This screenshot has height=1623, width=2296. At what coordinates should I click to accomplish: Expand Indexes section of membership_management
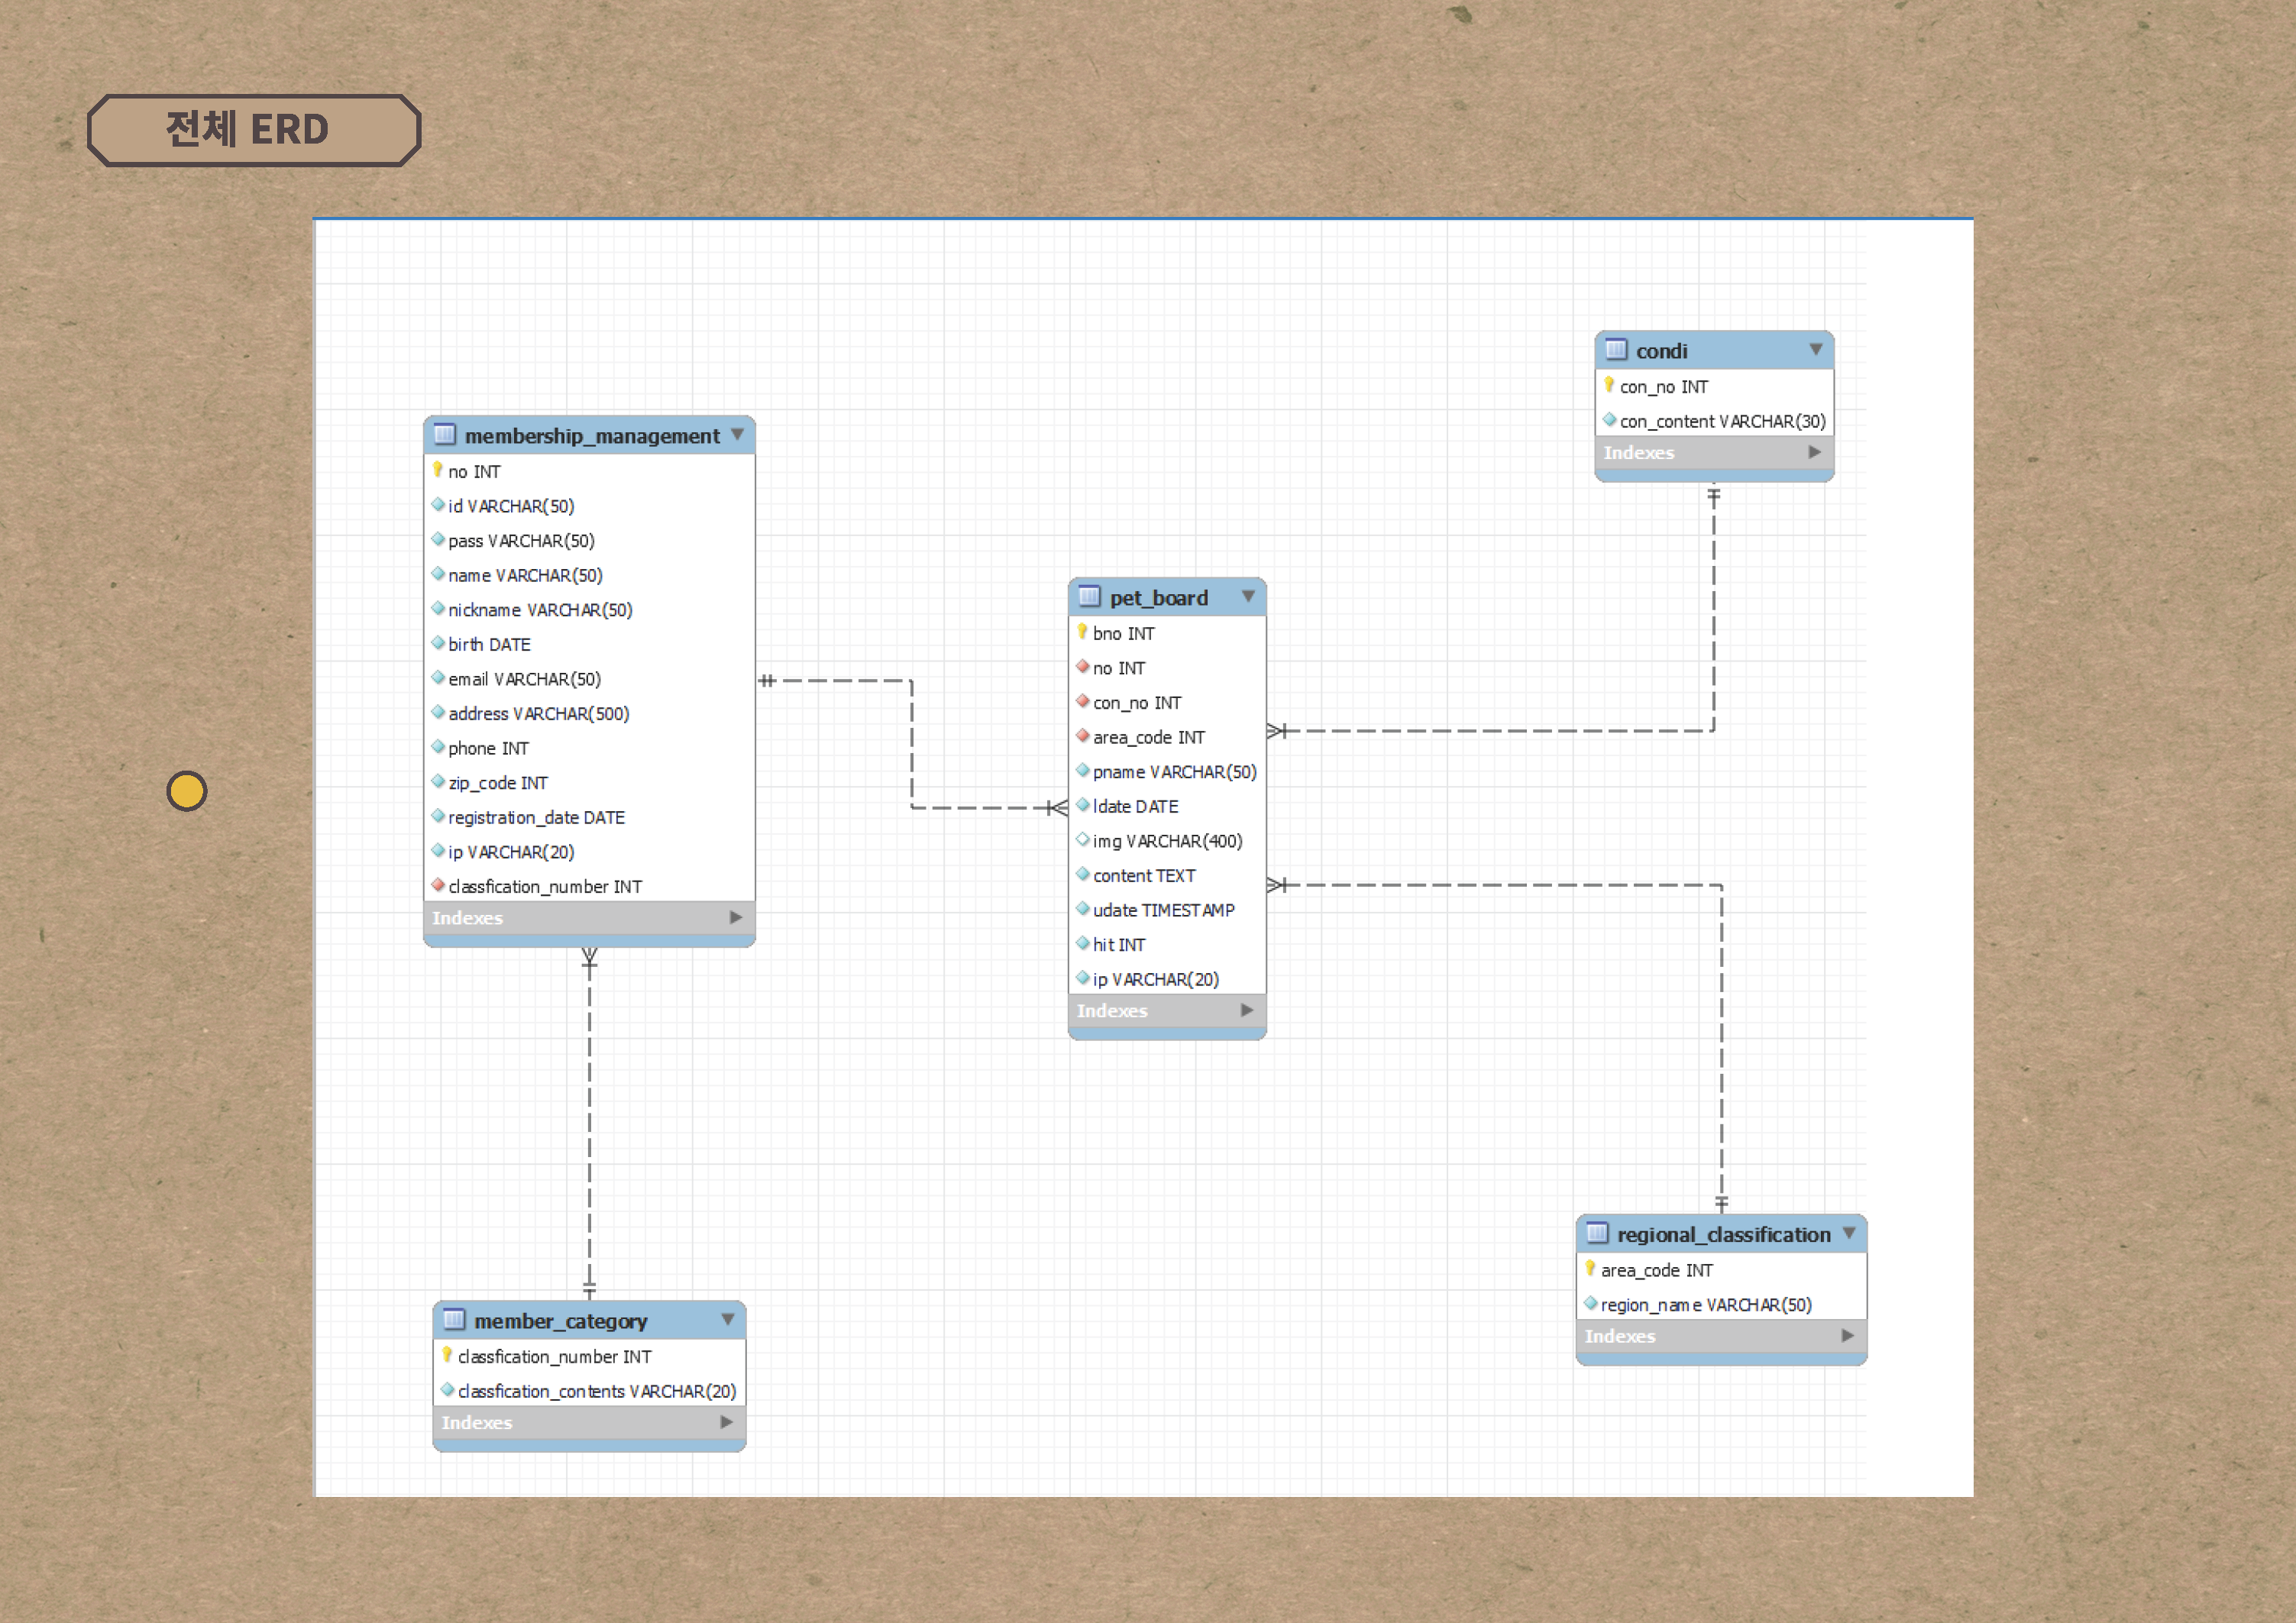pyautogui.click(x=736, y=917)
